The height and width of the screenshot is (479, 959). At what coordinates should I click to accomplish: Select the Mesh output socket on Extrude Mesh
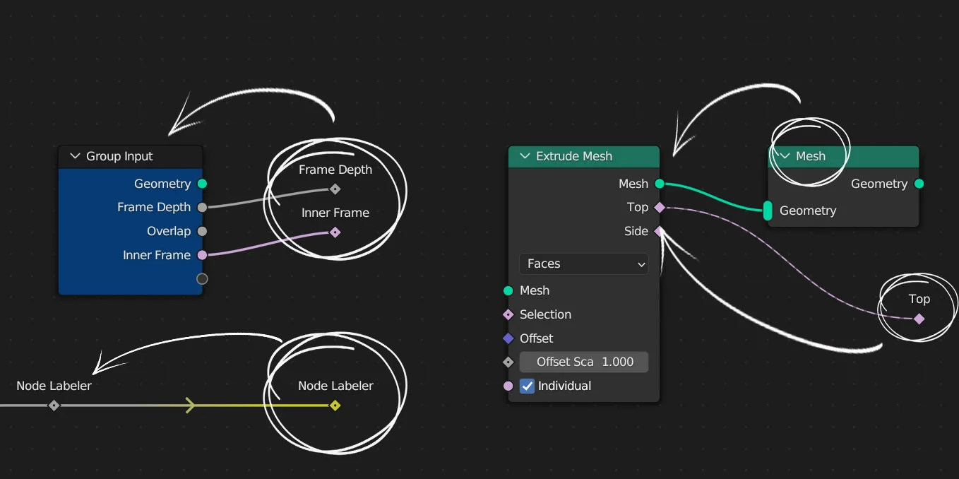[659, 184]
